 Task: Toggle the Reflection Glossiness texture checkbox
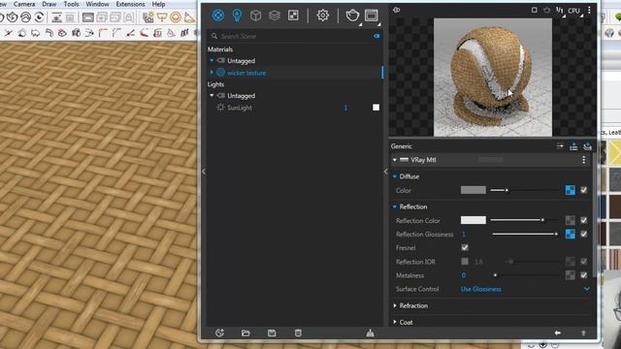(584, 235)
